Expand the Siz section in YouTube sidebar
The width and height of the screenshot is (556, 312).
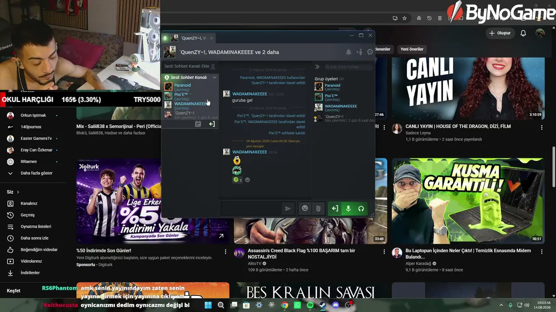(x=13, y=192)
